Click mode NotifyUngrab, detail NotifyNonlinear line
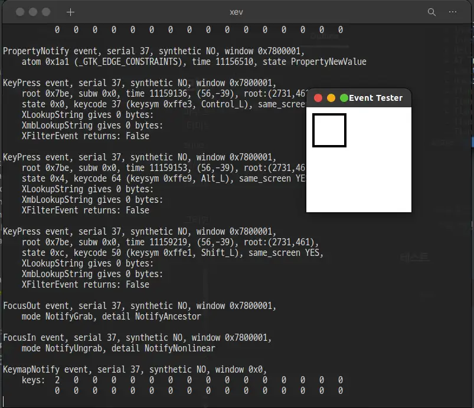 (x=118, y=348)
